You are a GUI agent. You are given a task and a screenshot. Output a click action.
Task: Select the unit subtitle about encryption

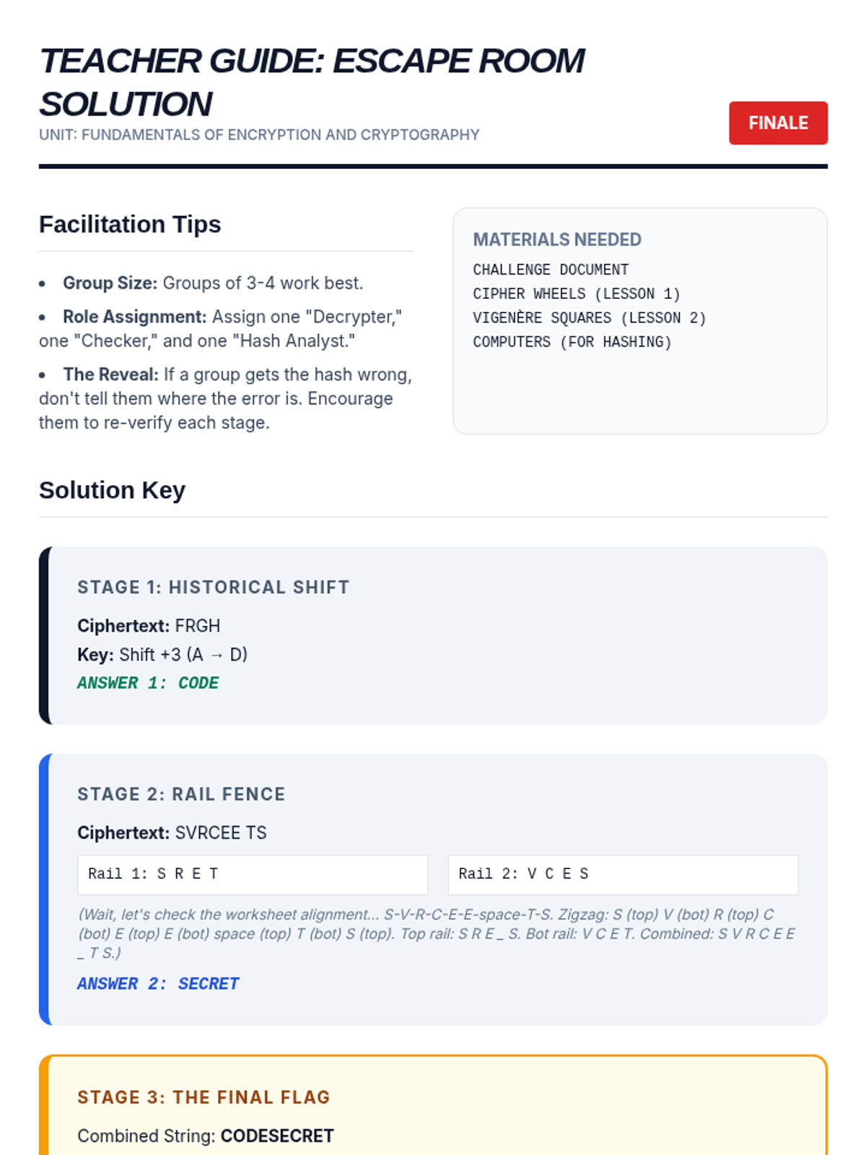pos(259,135)
